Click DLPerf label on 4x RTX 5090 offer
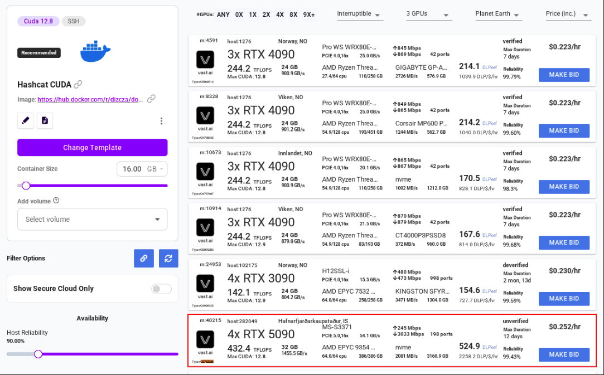The width and height of the screenshot is (604, 375). tap(490, 347)
